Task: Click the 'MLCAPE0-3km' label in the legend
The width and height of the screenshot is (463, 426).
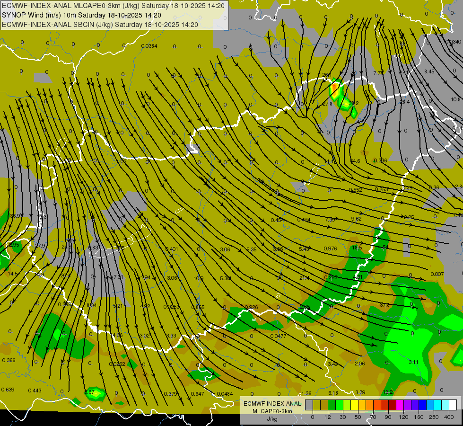Action: coord(272,411)
